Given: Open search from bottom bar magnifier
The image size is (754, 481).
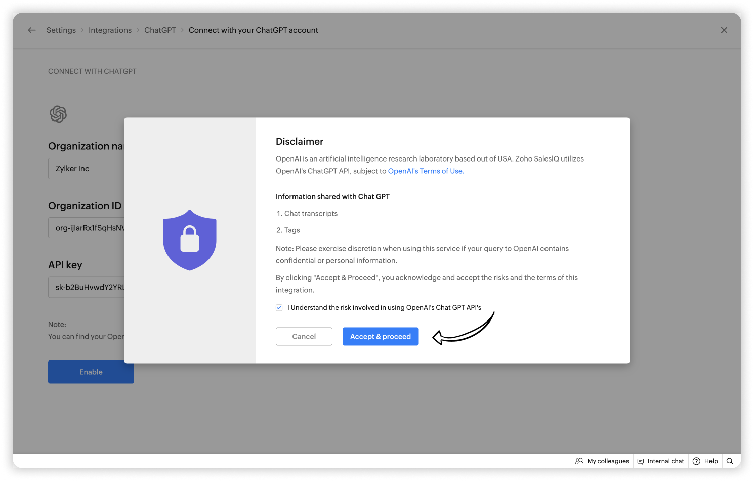Looking at the screenshot, I should pyautogui.click(x=730, y=461).
